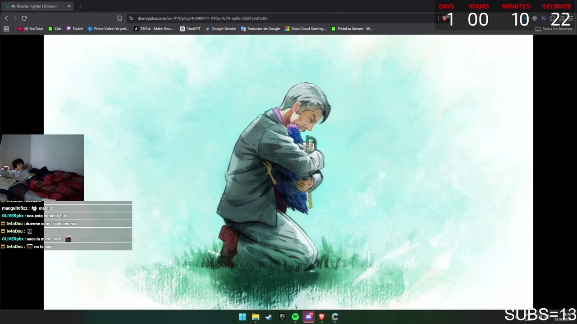Click the chat message "no te pajie"
The image size is (577, 324).
coord(44,247)
